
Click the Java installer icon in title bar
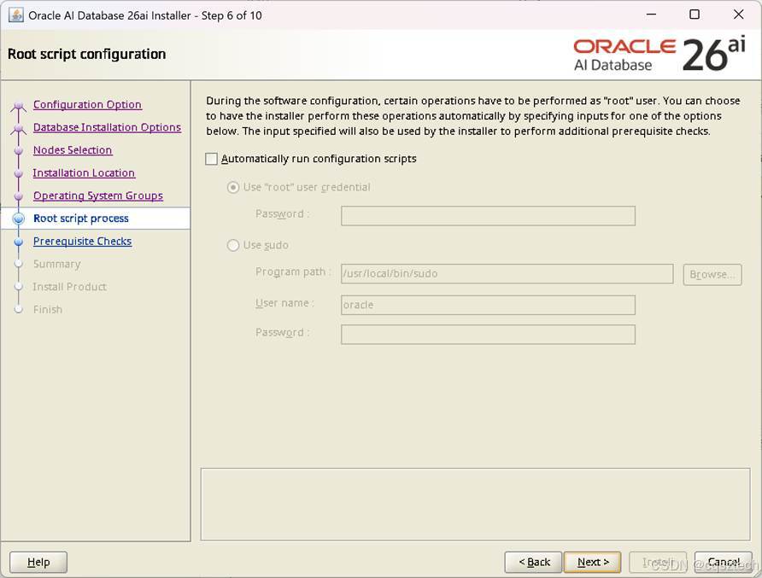point(16,15)
